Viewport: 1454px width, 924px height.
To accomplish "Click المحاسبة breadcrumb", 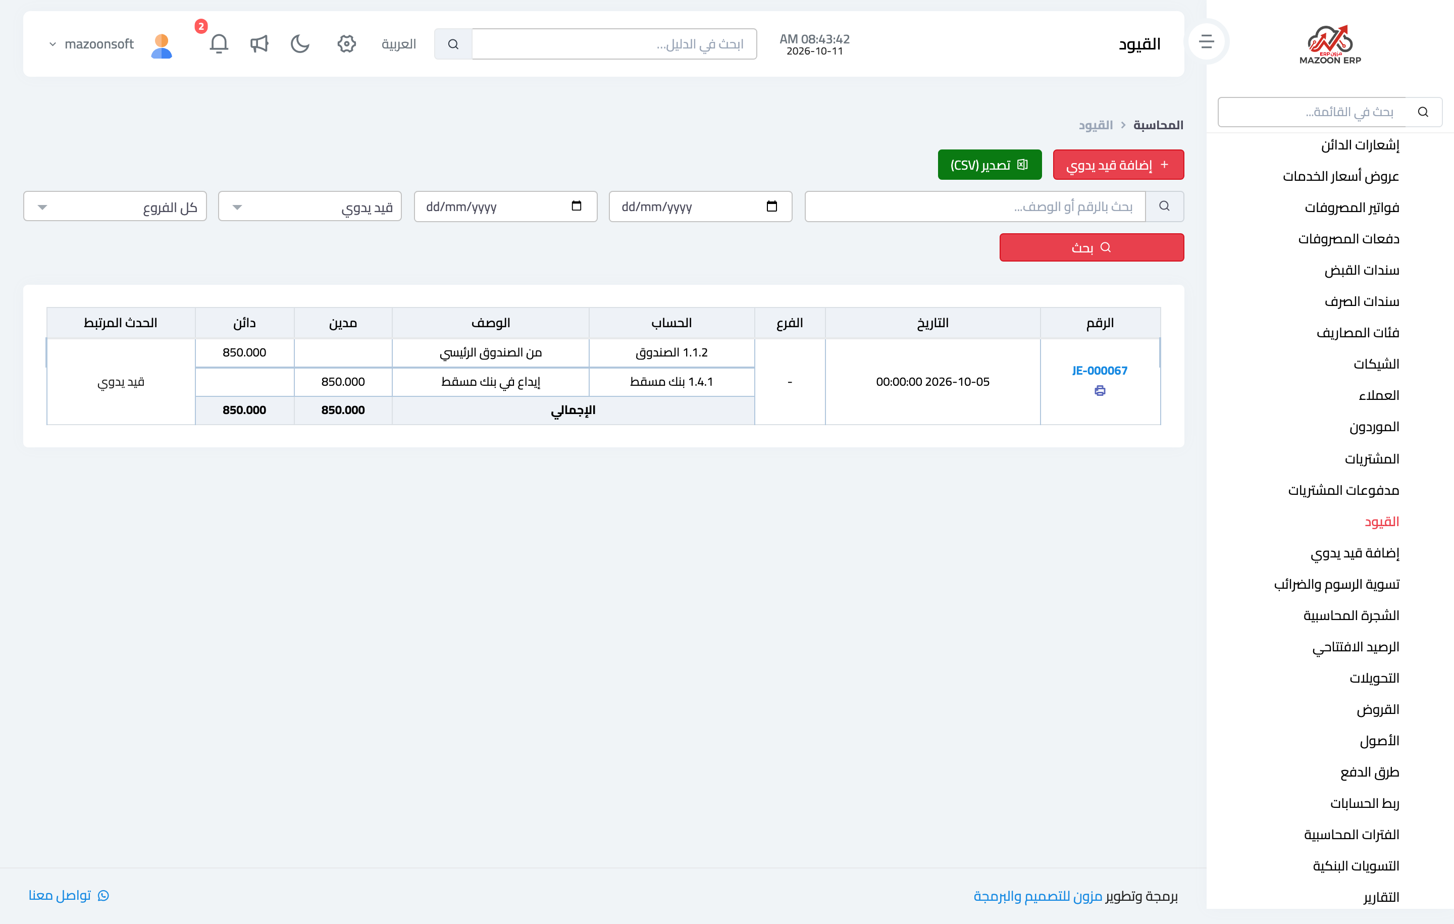I will click(x=1158, y=125).
